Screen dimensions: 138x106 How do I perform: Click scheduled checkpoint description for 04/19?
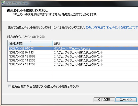click(x=78, y=64)
